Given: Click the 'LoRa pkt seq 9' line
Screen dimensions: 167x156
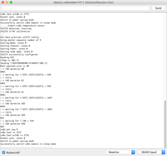Looking at the screenshot, I should point(9,130).
